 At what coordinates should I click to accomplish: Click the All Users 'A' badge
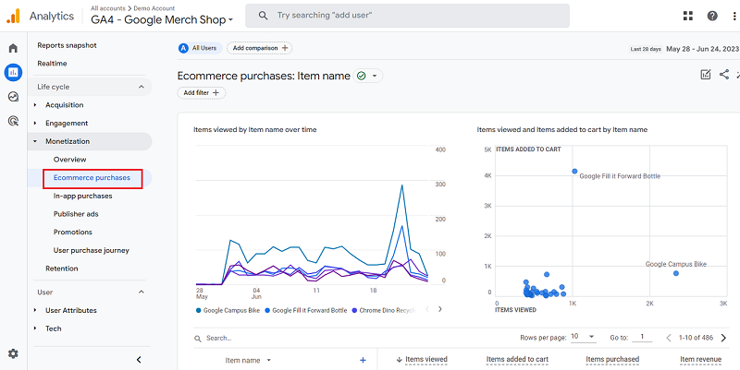click(x=183, y=48)
